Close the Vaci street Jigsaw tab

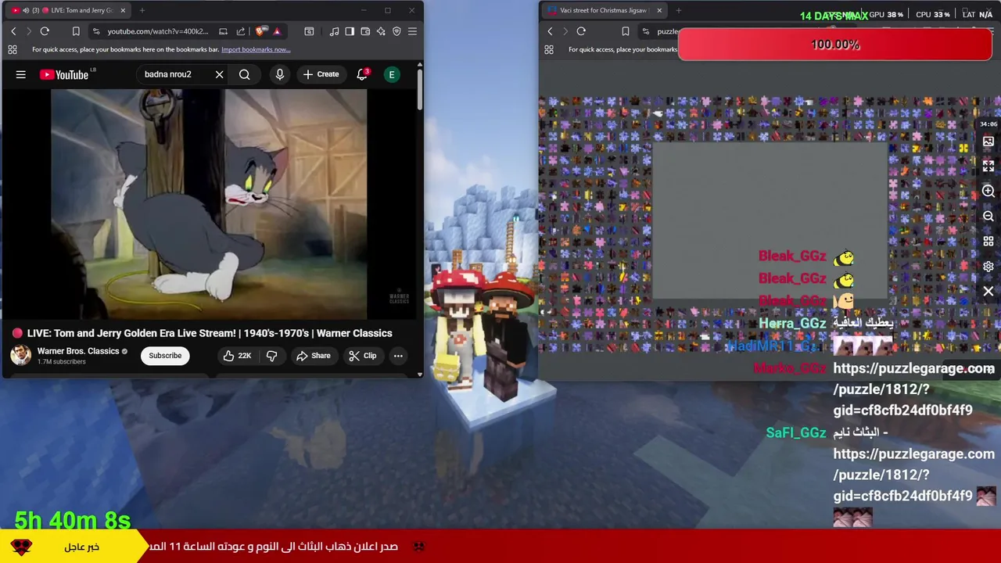pos(659,10)
